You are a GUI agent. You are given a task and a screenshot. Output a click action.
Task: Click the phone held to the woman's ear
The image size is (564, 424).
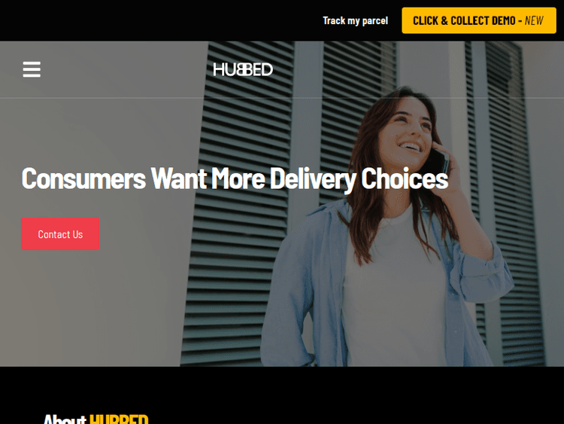click(x=440, y=160)
